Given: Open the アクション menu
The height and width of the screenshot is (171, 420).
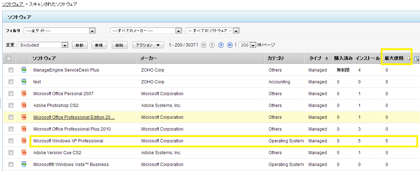Looking at the screenshot, I should coord(148,45).
